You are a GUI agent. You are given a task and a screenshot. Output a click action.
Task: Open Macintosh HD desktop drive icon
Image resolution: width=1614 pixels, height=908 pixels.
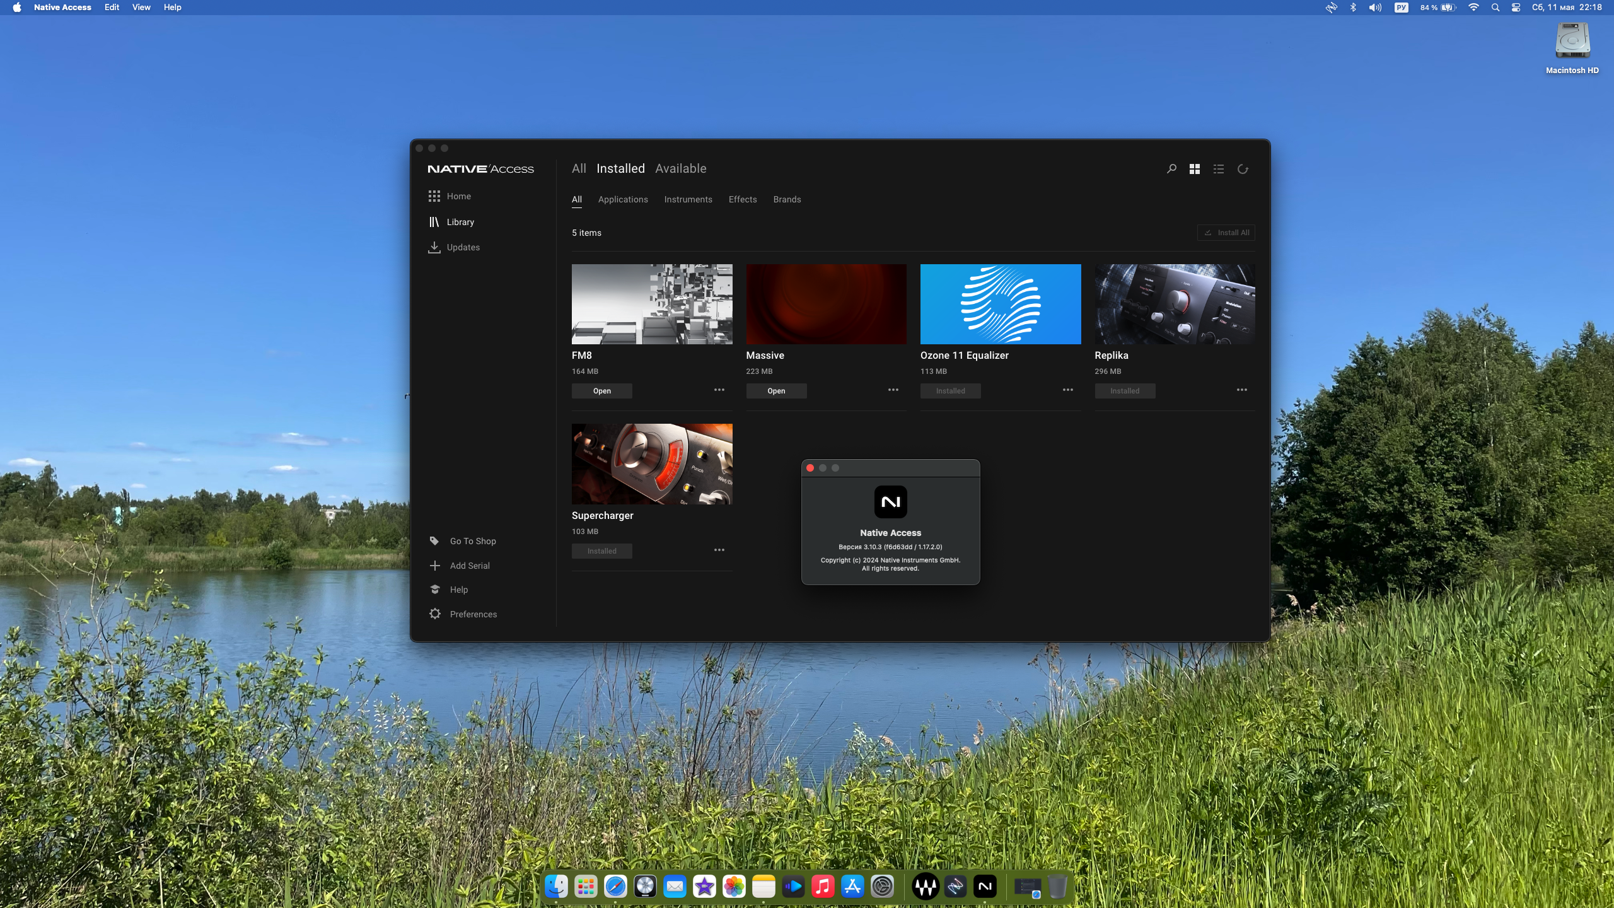coord(1572,41)
